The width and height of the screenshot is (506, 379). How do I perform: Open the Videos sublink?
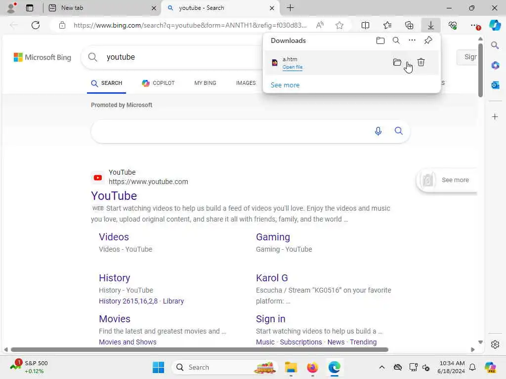coord(114,237)
